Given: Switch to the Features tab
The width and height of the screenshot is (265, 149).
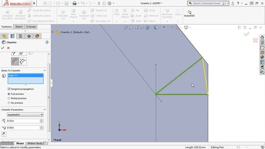Looking at the screenshot, I should coord(7,26).
